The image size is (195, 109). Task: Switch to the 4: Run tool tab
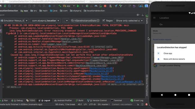(4, 101)
